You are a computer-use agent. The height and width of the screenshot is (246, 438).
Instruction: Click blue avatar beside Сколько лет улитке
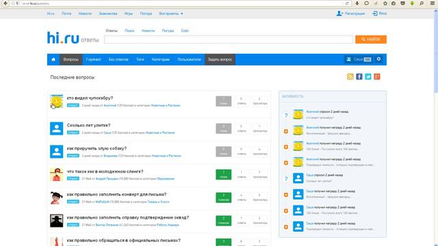pyautogui.click(x=56, y=128)
